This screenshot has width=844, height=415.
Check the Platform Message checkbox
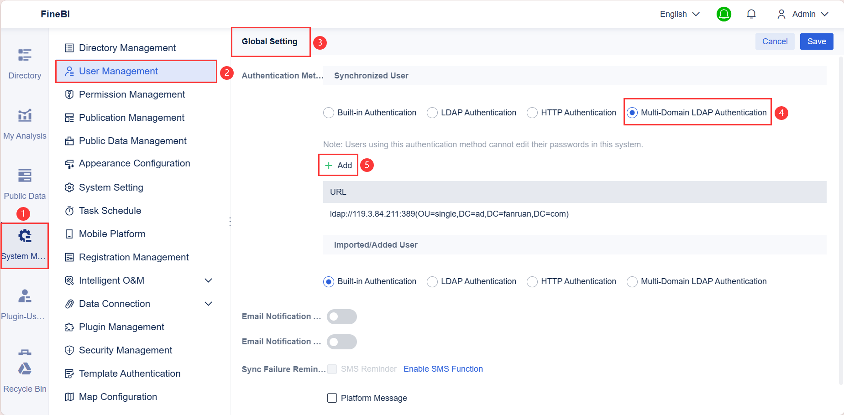(x=332, y=398)
